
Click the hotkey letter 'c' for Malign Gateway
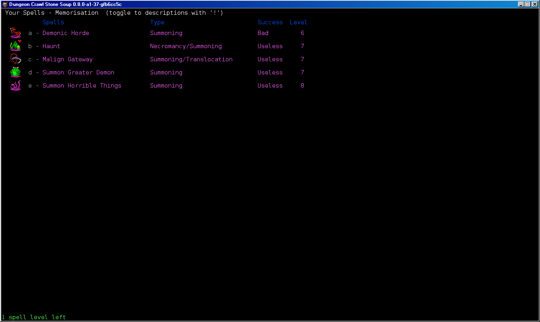click(x=30, y=59)
